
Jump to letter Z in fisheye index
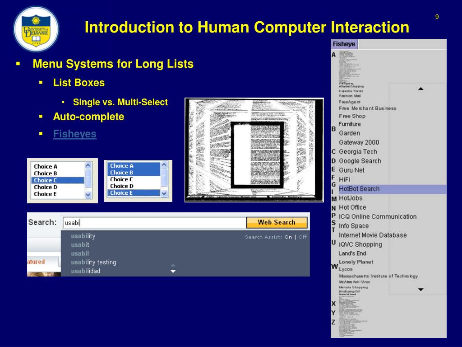[333, 322]
